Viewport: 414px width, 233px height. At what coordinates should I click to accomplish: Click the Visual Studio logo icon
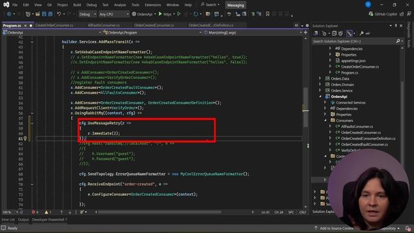tap(6, 5)
